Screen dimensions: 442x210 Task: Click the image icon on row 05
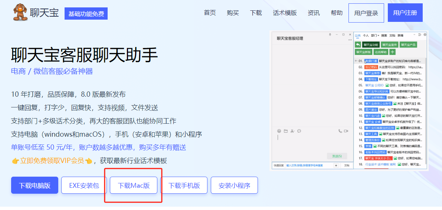(387, 85)
